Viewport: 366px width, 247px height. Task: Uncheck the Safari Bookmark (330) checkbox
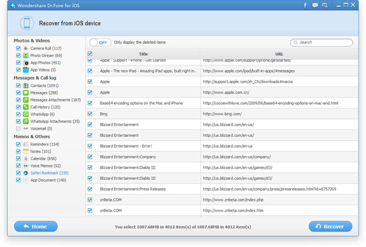pyautogui.click(x=18, y=173)
